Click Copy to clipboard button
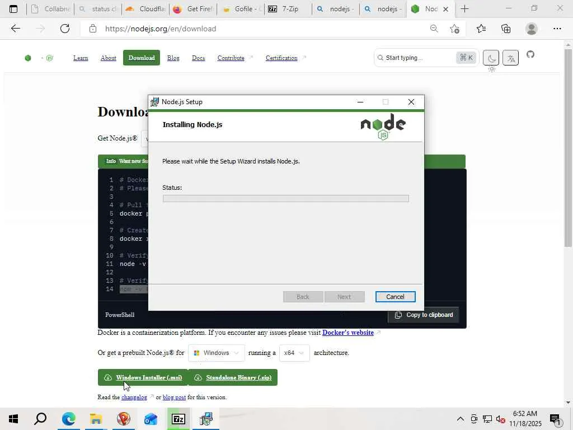Image resolution: width=573 pixels, height=430 pixels. pyautogui.click(x=423, y=315)
